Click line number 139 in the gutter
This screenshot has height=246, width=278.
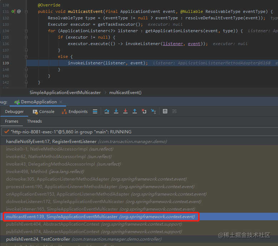click(x=6, y=63)
